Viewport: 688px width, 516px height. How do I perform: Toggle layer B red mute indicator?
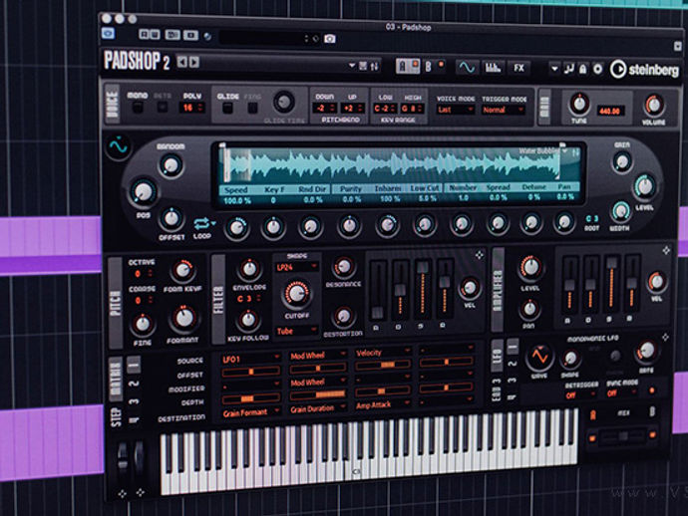point(442,65)
